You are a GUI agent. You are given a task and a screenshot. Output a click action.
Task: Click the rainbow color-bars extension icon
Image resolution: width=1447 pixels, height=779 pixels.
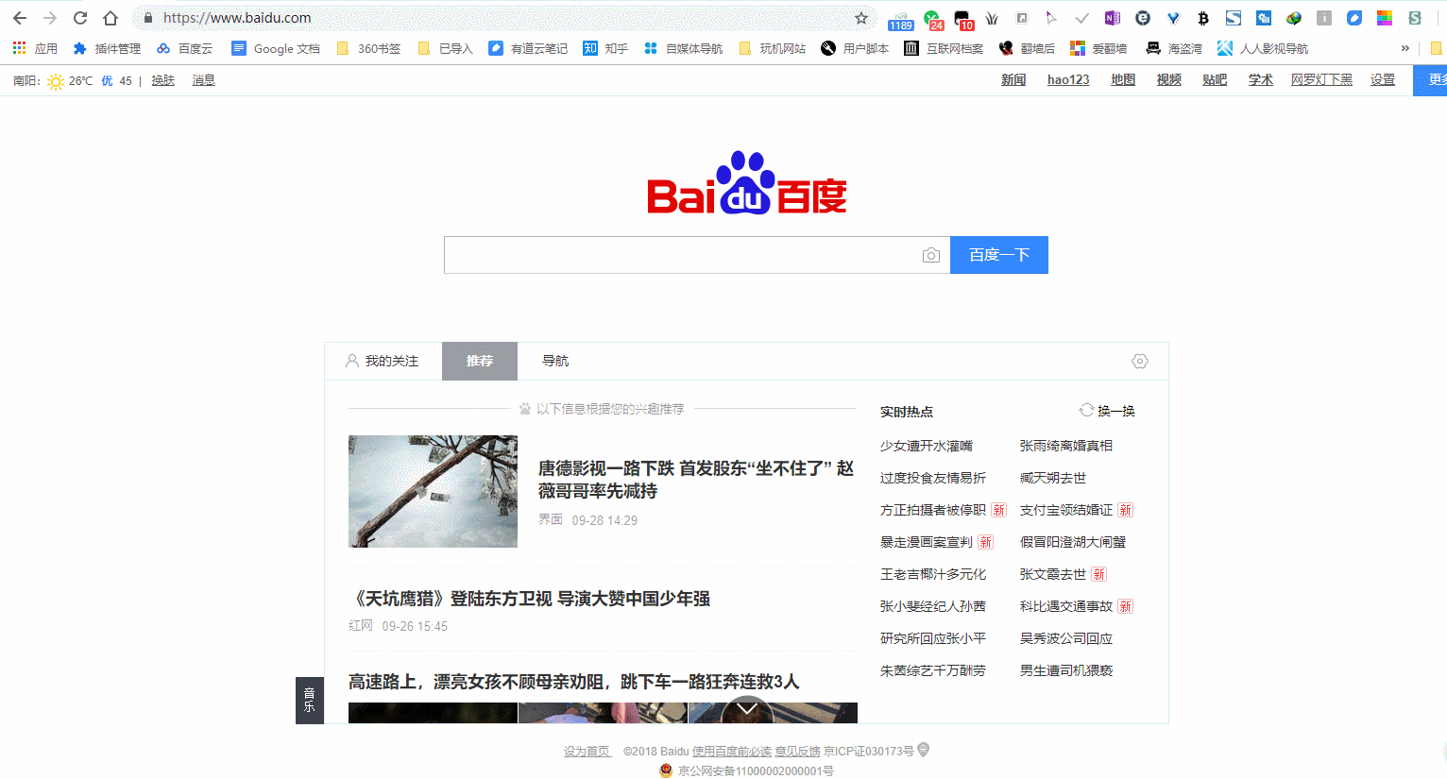(x=1384, y=18)
